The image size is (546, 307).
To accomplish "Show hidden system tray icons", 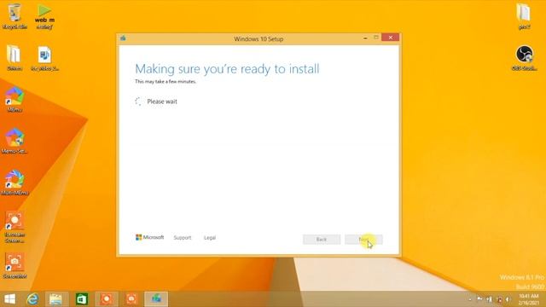I will click(470, 299).
